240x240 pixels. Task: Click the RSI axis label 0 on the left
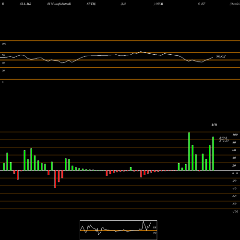2,82
